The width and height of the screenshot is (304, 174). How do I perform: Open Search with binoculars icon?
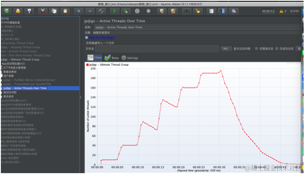pyautogui.click(x=187, y=11)
